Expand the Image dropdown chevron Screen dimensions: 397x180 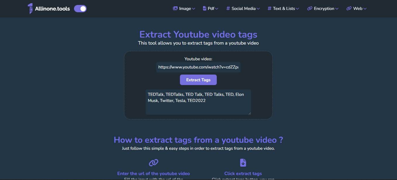click(193, 9)
